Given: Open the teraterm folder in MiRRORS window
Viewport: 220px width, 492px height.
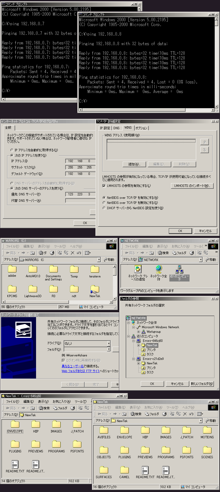Looking at the screenshot, I should 95,270.
